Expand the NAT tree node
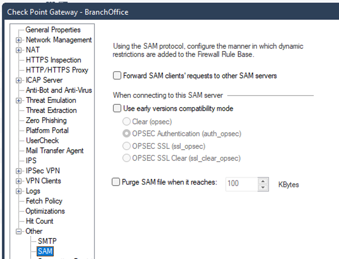This screenshot has height=259, width=339. (x=19, y=50)
